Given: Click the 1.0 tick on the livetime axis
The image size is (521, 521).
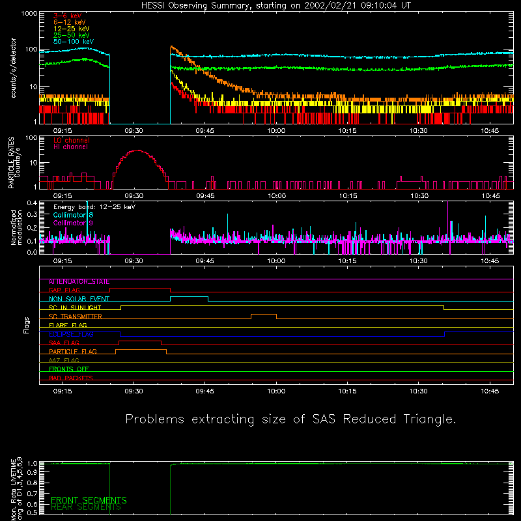Looking at the screenshot, I should (32, 464).
